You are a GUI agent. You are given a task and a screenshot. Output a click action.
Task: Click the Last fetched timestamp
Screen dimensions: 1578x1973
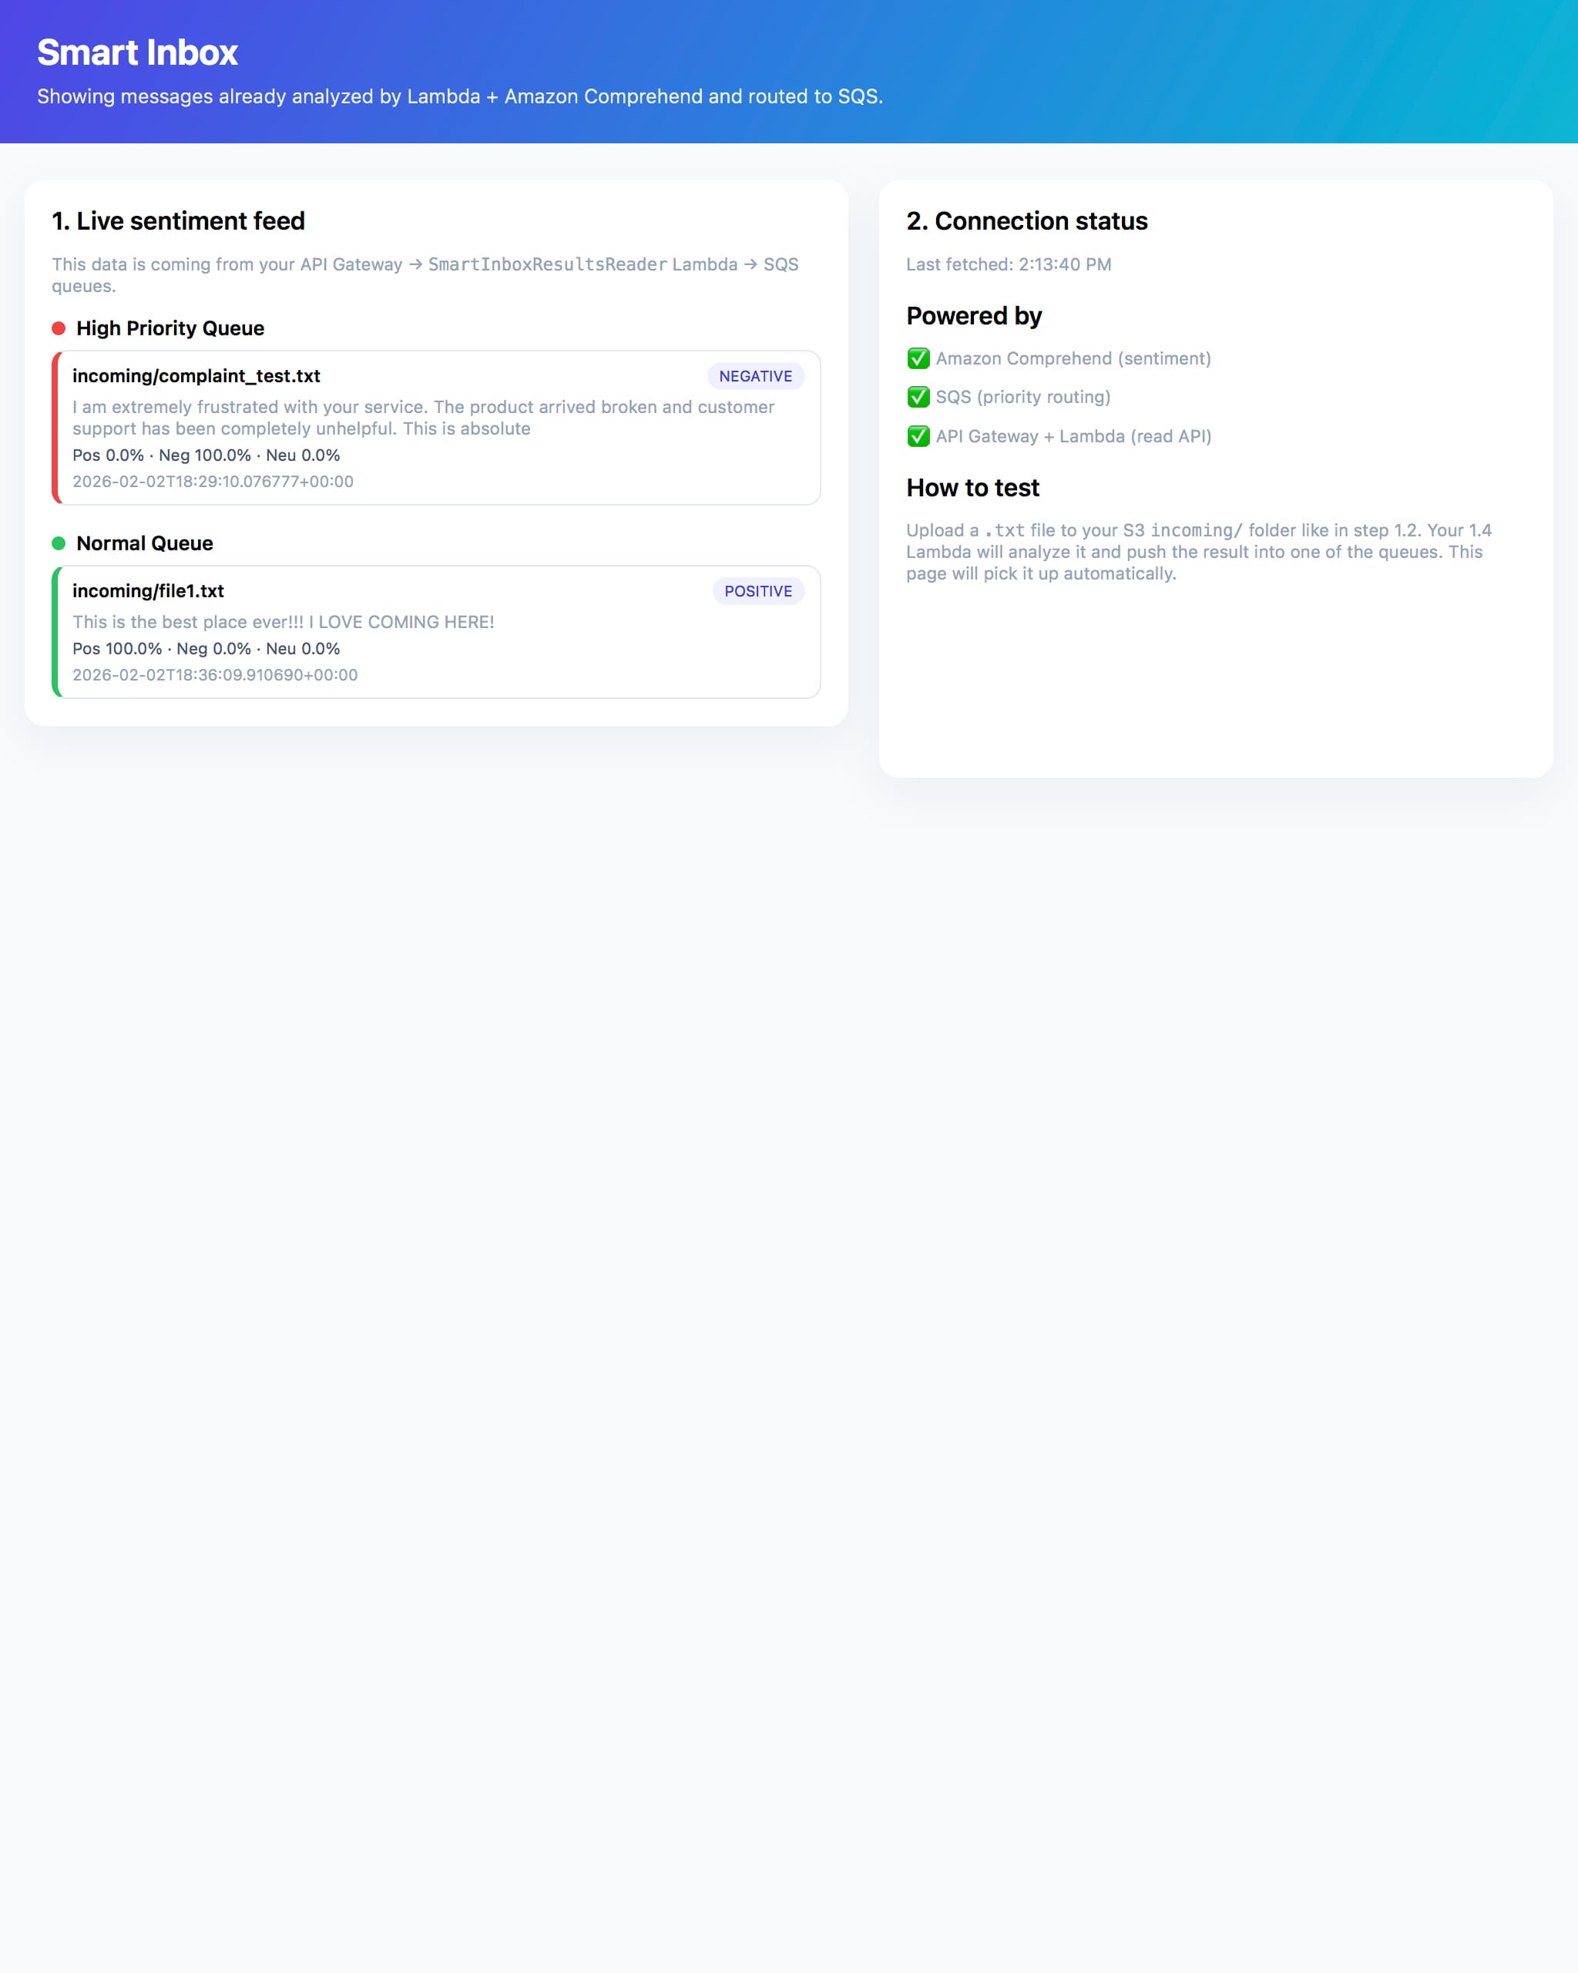pos(1008,264)
